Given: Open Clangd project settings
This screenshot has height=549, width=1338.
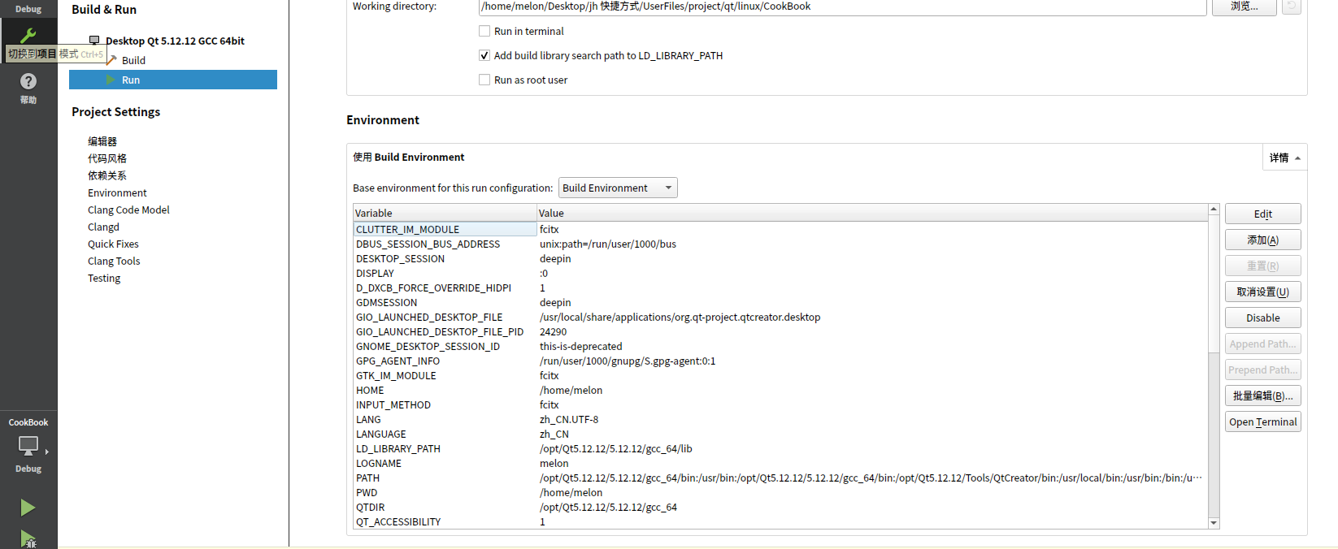Looking at the screenshot, I should click(x=103, y=227).
